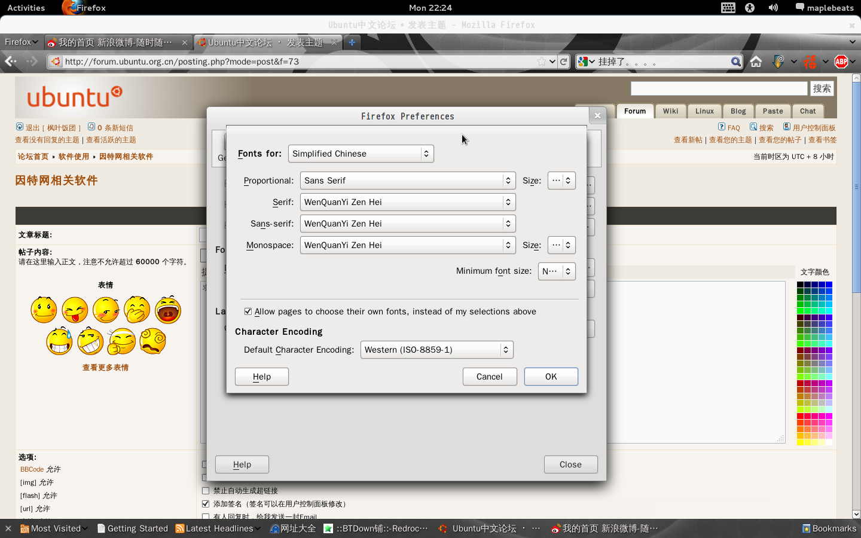Open the Activities overview
The width and height of the screenshot is (861, 538).
tap(26, 8)
